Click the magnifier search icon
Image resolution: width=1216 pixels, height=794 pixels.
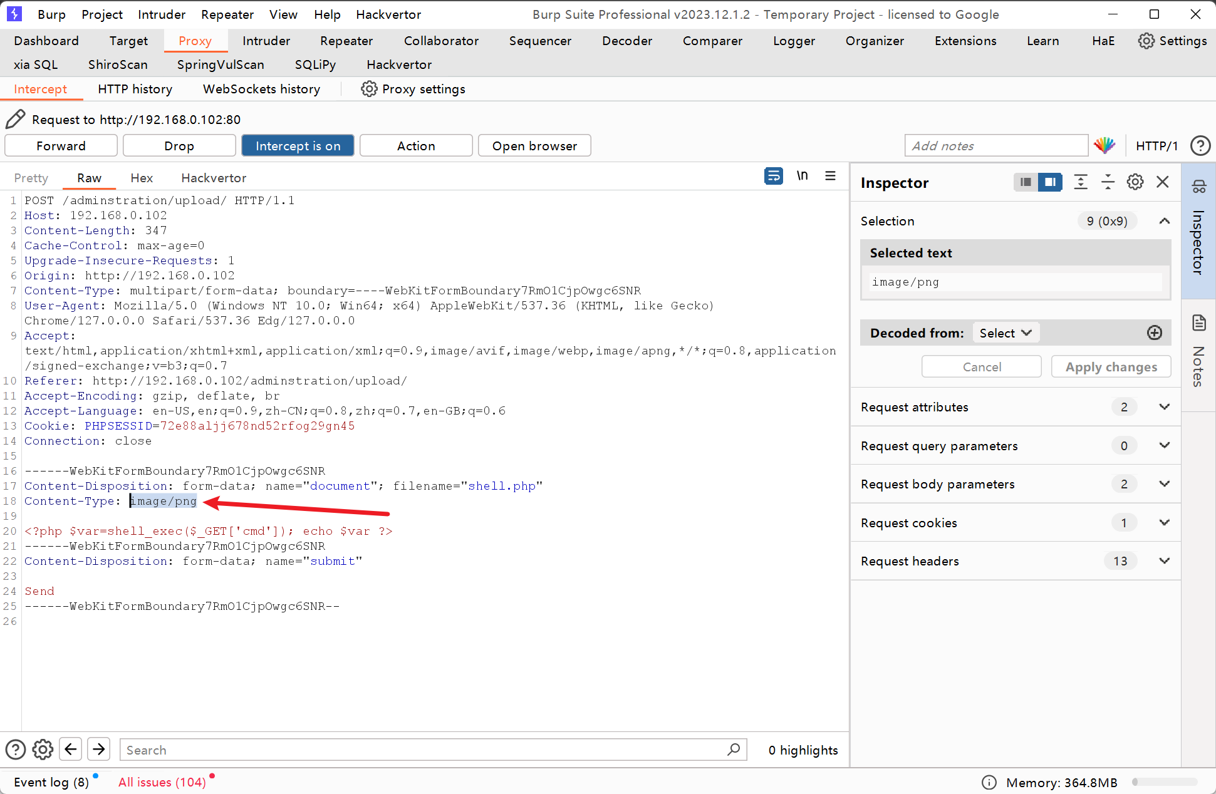point(734,750)
